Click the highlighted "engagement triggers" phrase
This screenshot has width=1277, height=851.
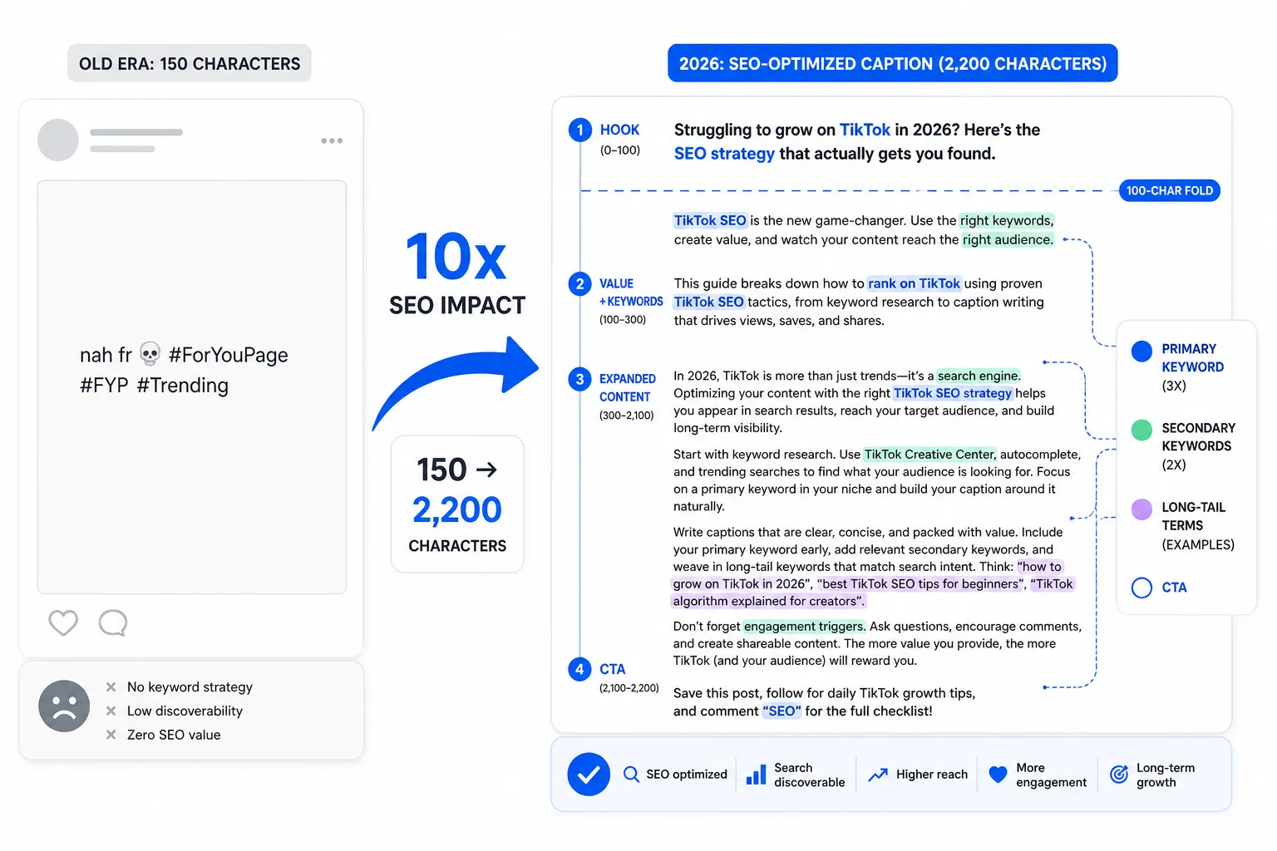(805, 627)
